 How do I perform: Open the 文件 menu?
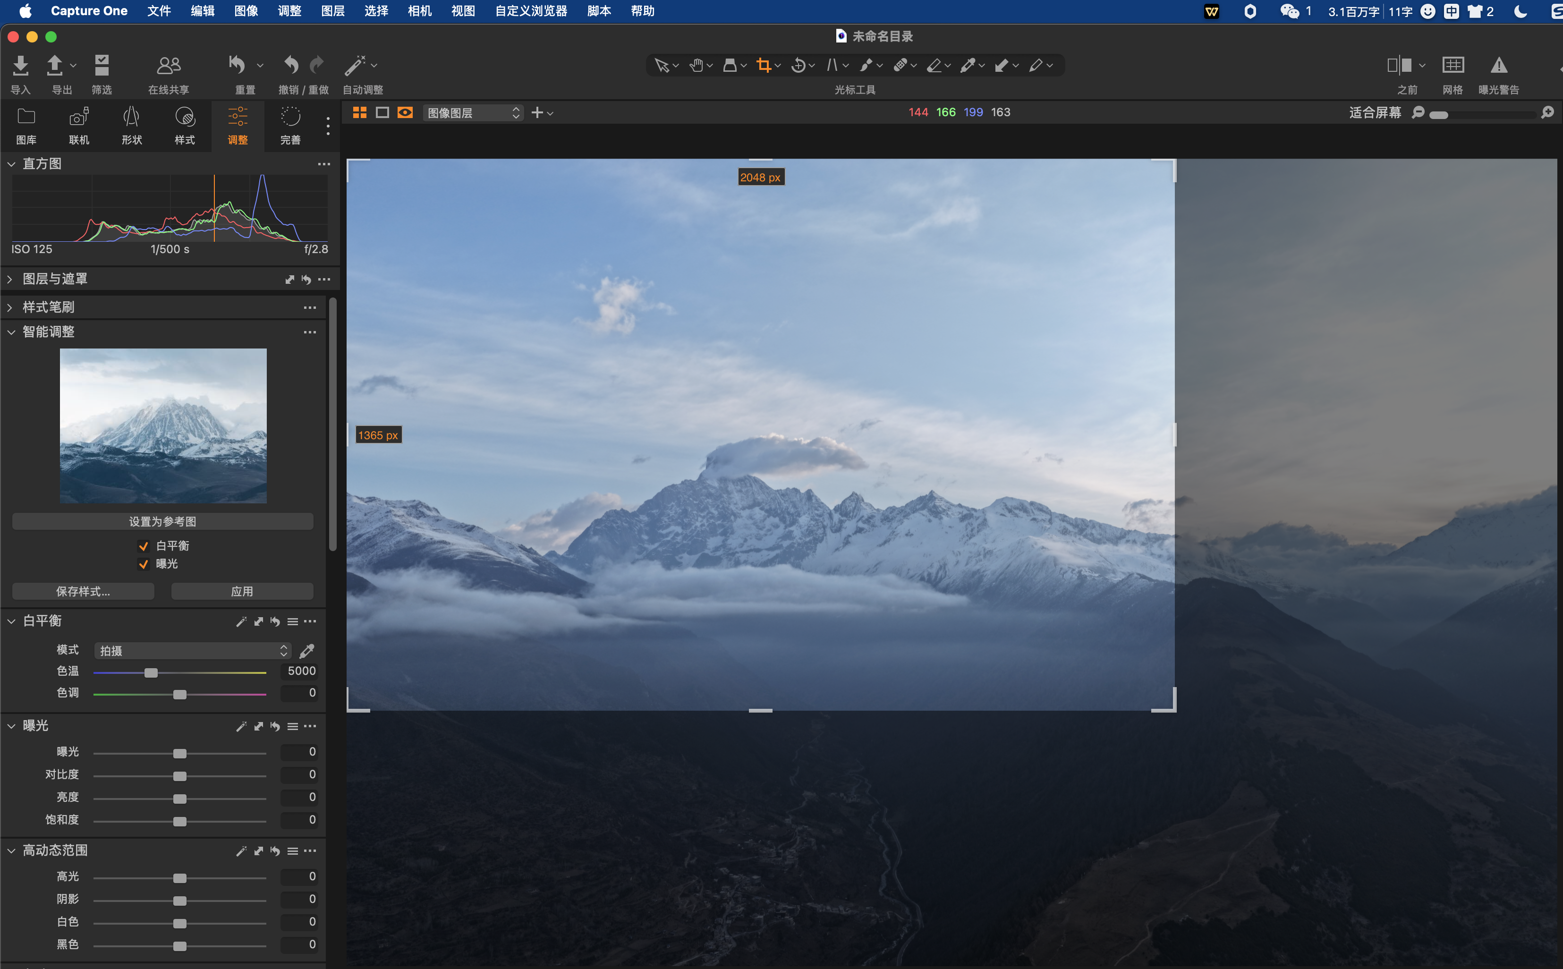[x=159, y=11]
